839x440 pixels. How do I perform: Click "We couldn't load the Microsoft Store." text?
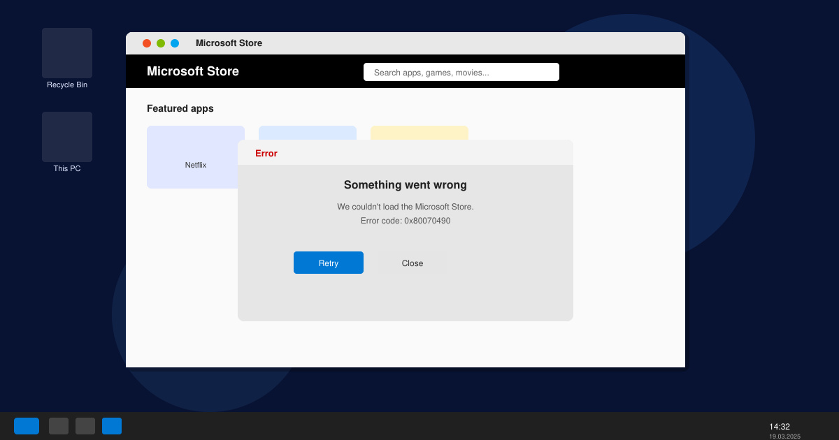click(x=406, y=207)
